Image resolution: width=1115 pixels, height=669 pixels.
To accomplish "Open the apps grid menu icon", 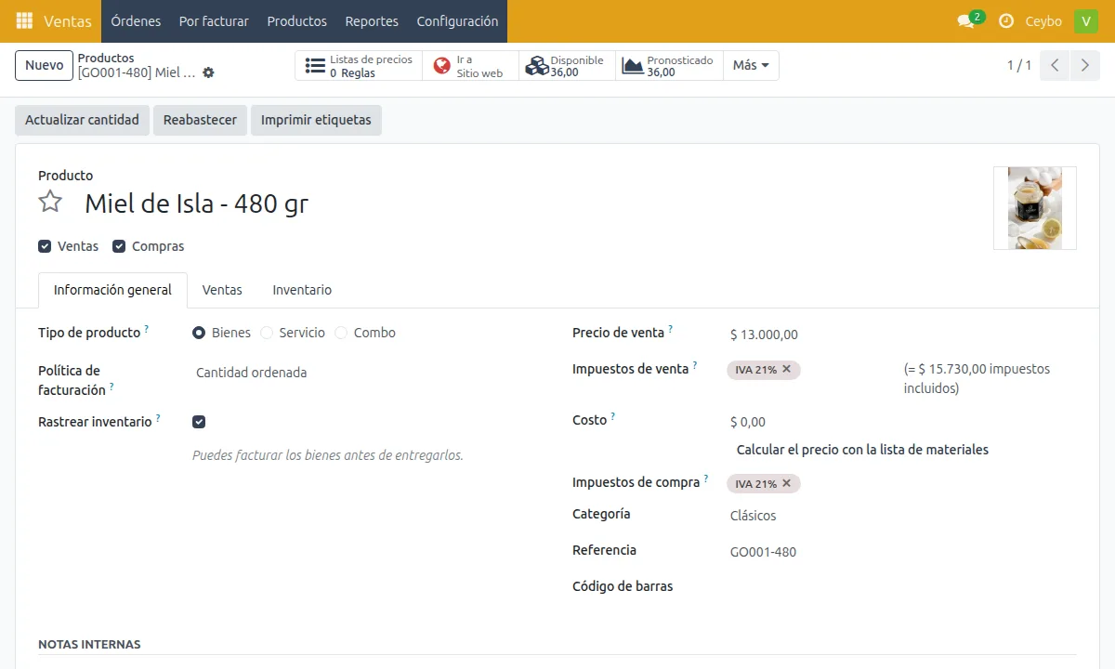I will click(24, 20).
